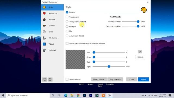Enable switch back to Default on maximized window
Viewport: 174px width, 98px height.
[x=67, y=44]
